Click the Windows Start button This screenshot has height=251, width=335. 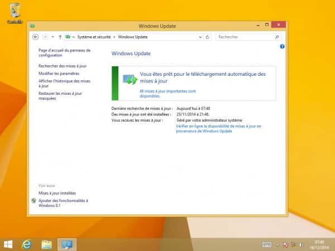(x=8, y=244)
